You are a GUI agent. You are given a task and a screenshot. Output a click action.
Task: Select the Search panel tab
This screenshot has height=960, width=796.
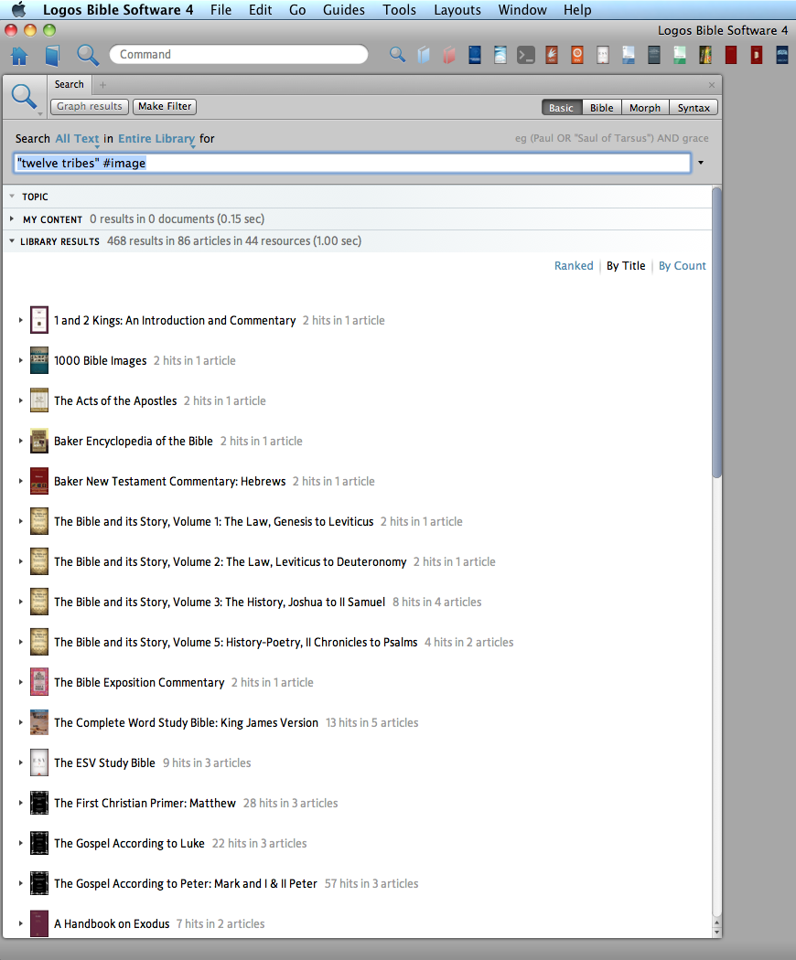pyautogui.click(x=70, y=84)
